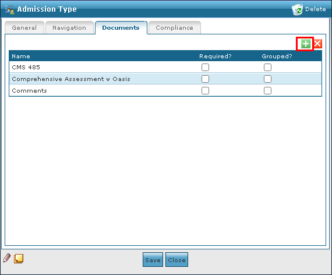Click the Close button

[176, 260]
